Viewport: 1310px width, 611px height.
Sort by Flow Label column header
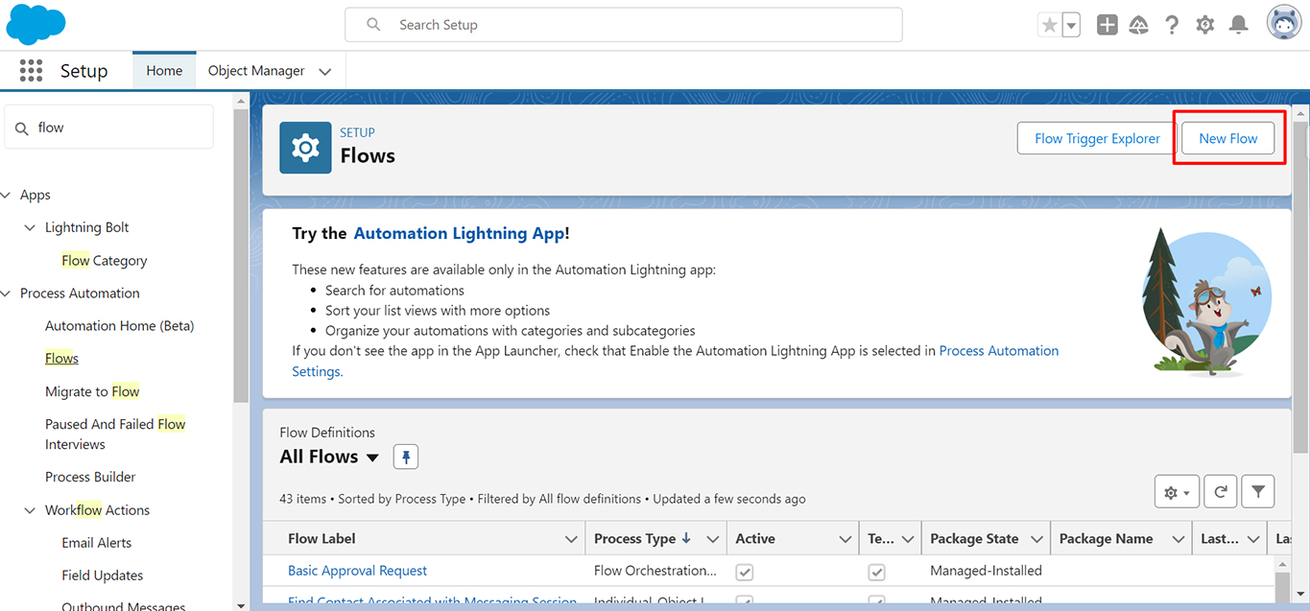click(322, 539)
